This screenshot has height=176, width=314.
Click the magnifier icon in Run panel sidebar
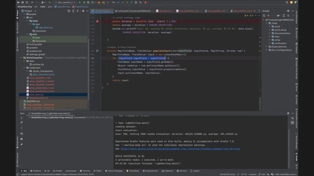pos(22,133)
